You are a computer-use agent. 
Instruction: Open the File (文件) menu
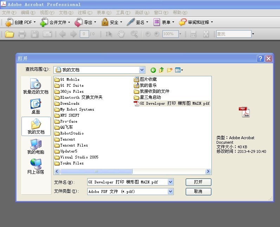pos(9,13)
